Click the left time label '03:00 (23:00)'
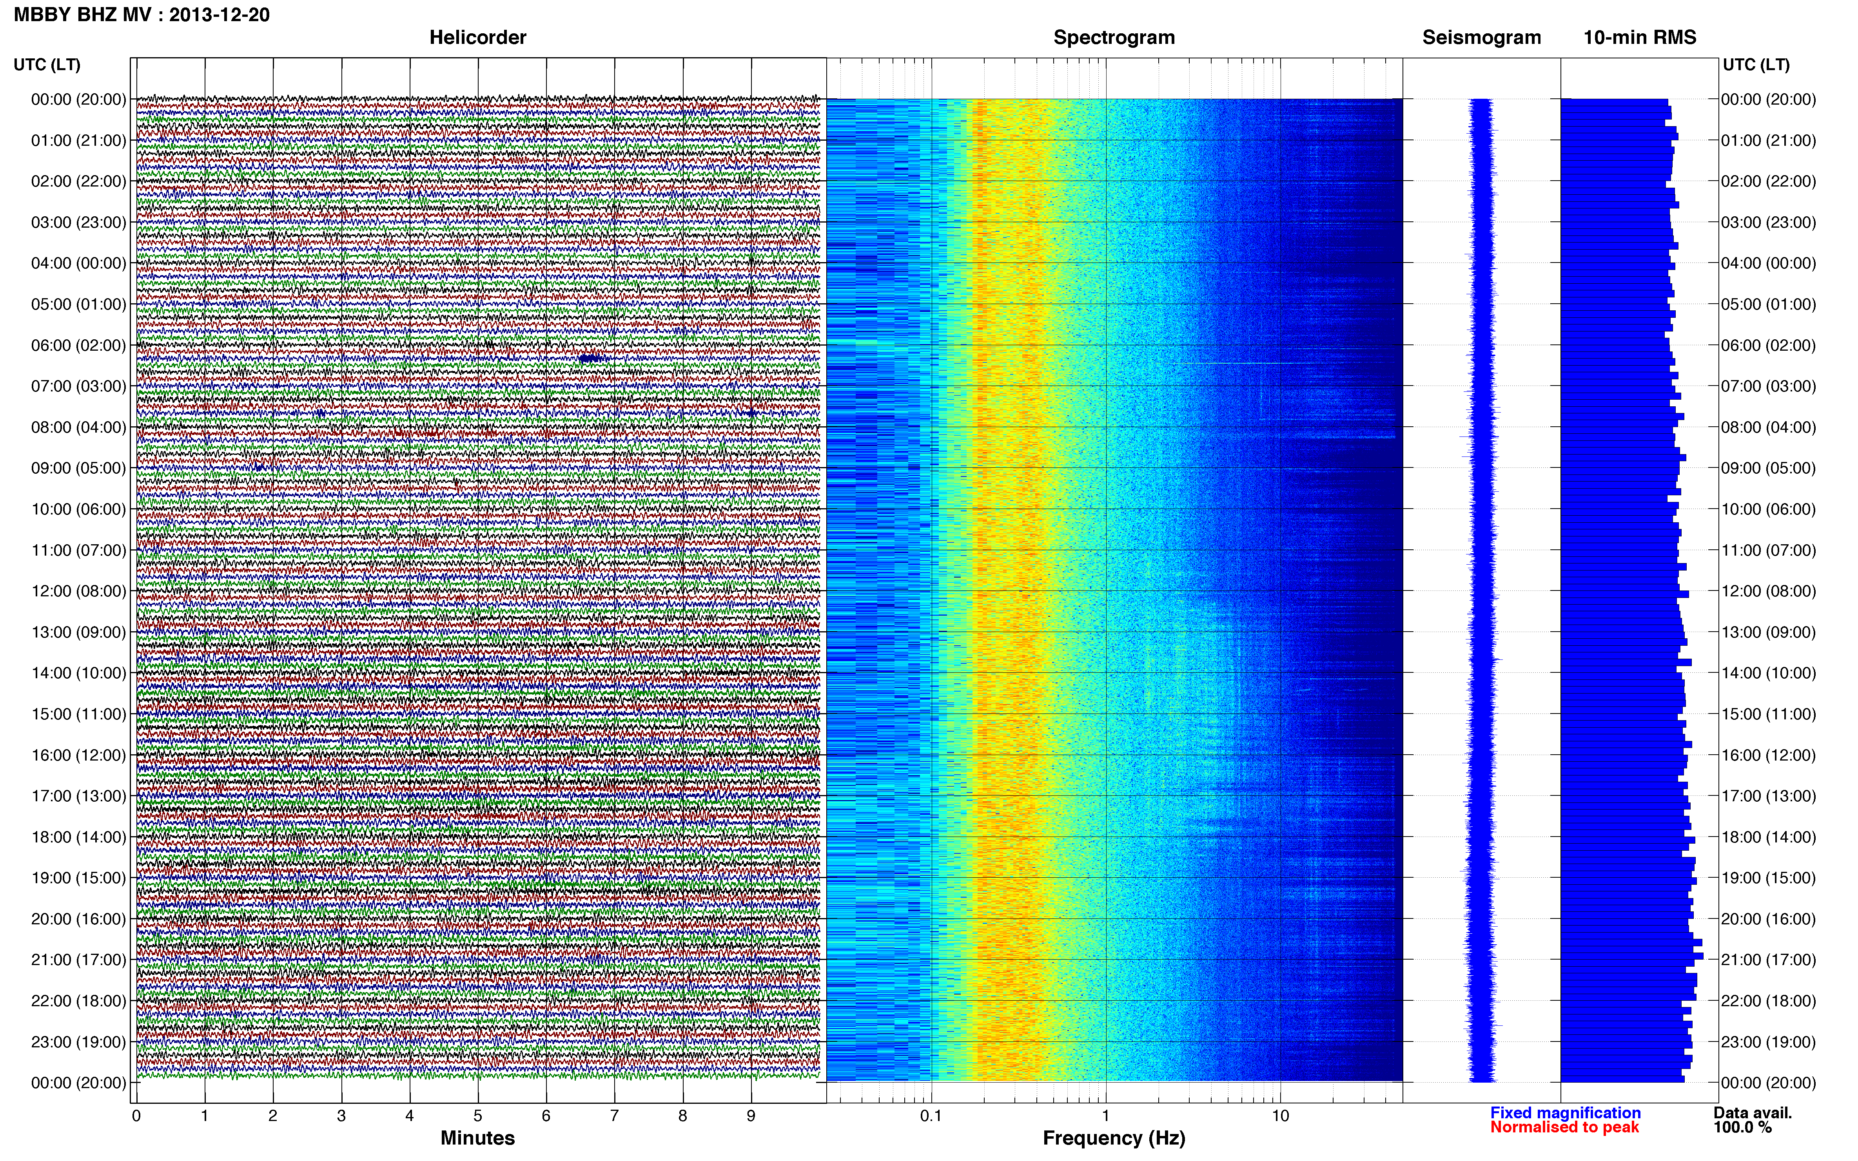1858x1161 pixels. pyautogui.click(x=78, y=223)
